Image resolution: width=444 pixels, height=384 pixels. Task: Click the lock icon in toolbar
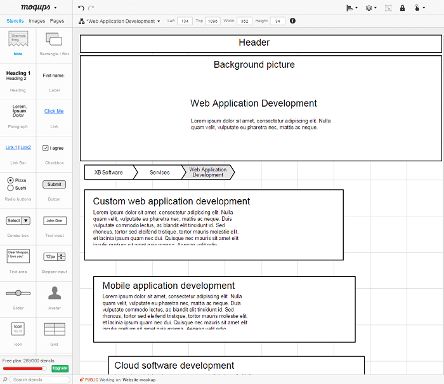[x=402, y=8]
